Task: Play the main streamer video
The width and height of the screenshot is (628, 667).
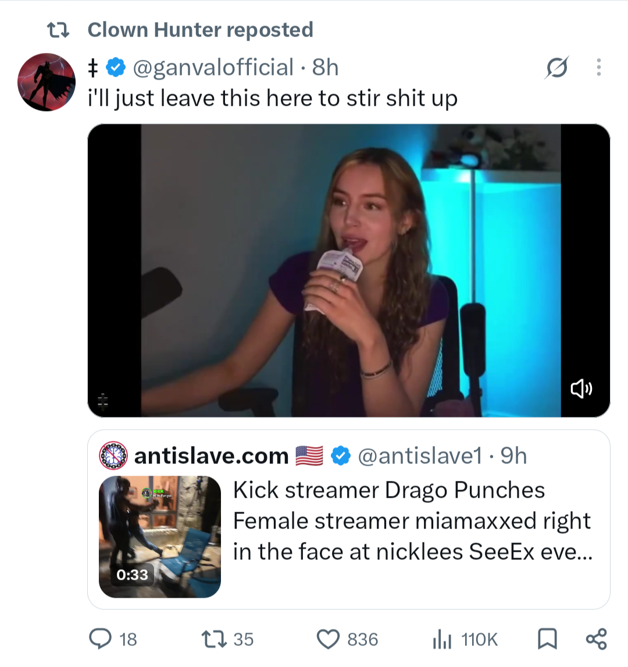Action: coord(348,270)
